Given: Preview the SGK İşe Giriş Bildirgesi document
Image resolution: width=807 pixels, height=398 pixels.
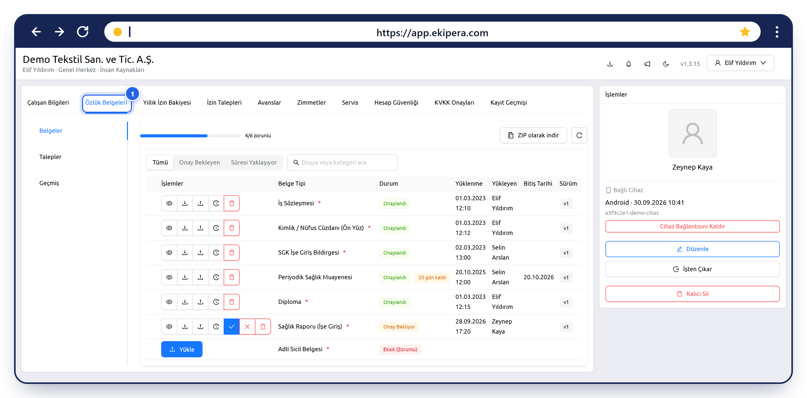Looking at the screenshot, I should [x=169, y=253].
